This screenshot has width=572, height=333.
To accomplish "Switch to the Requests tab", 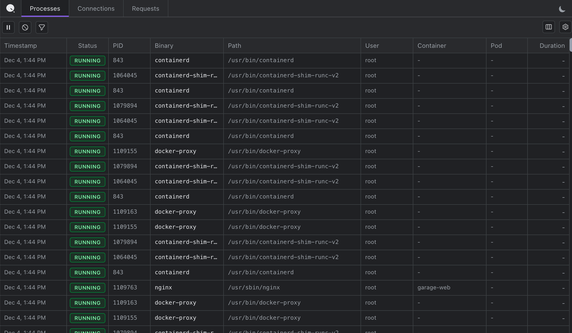I will pos(145,9).
